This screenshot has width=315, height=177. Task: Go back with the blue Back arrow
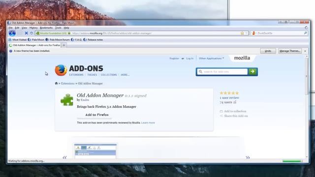(12, 33)
